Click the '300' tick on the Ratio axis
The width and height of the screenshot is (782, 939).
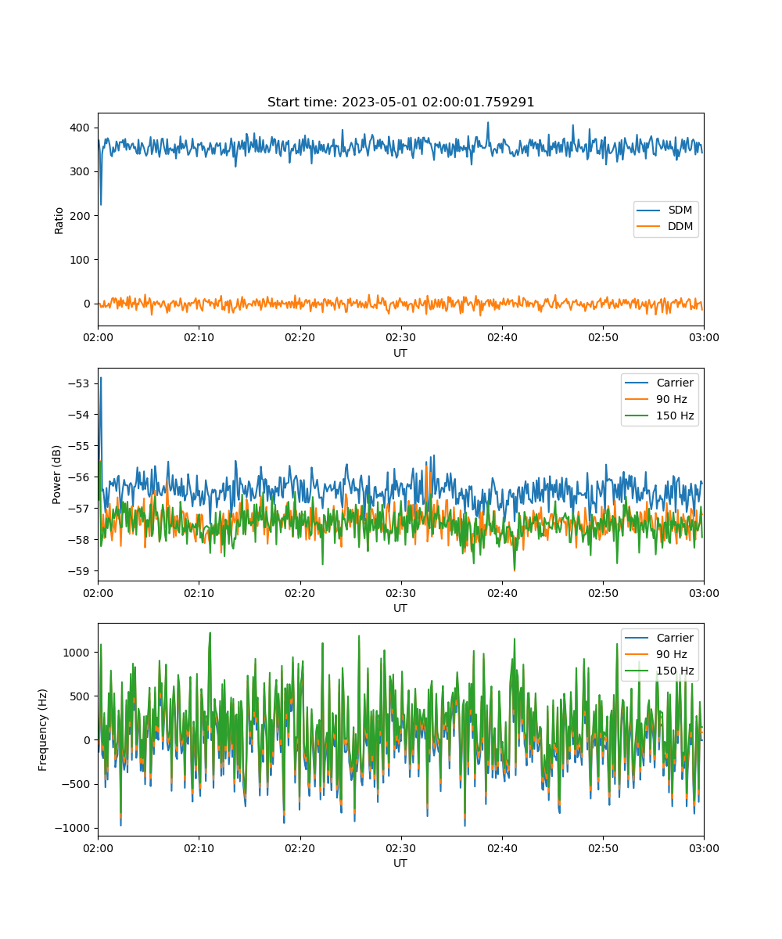point(81,171)
